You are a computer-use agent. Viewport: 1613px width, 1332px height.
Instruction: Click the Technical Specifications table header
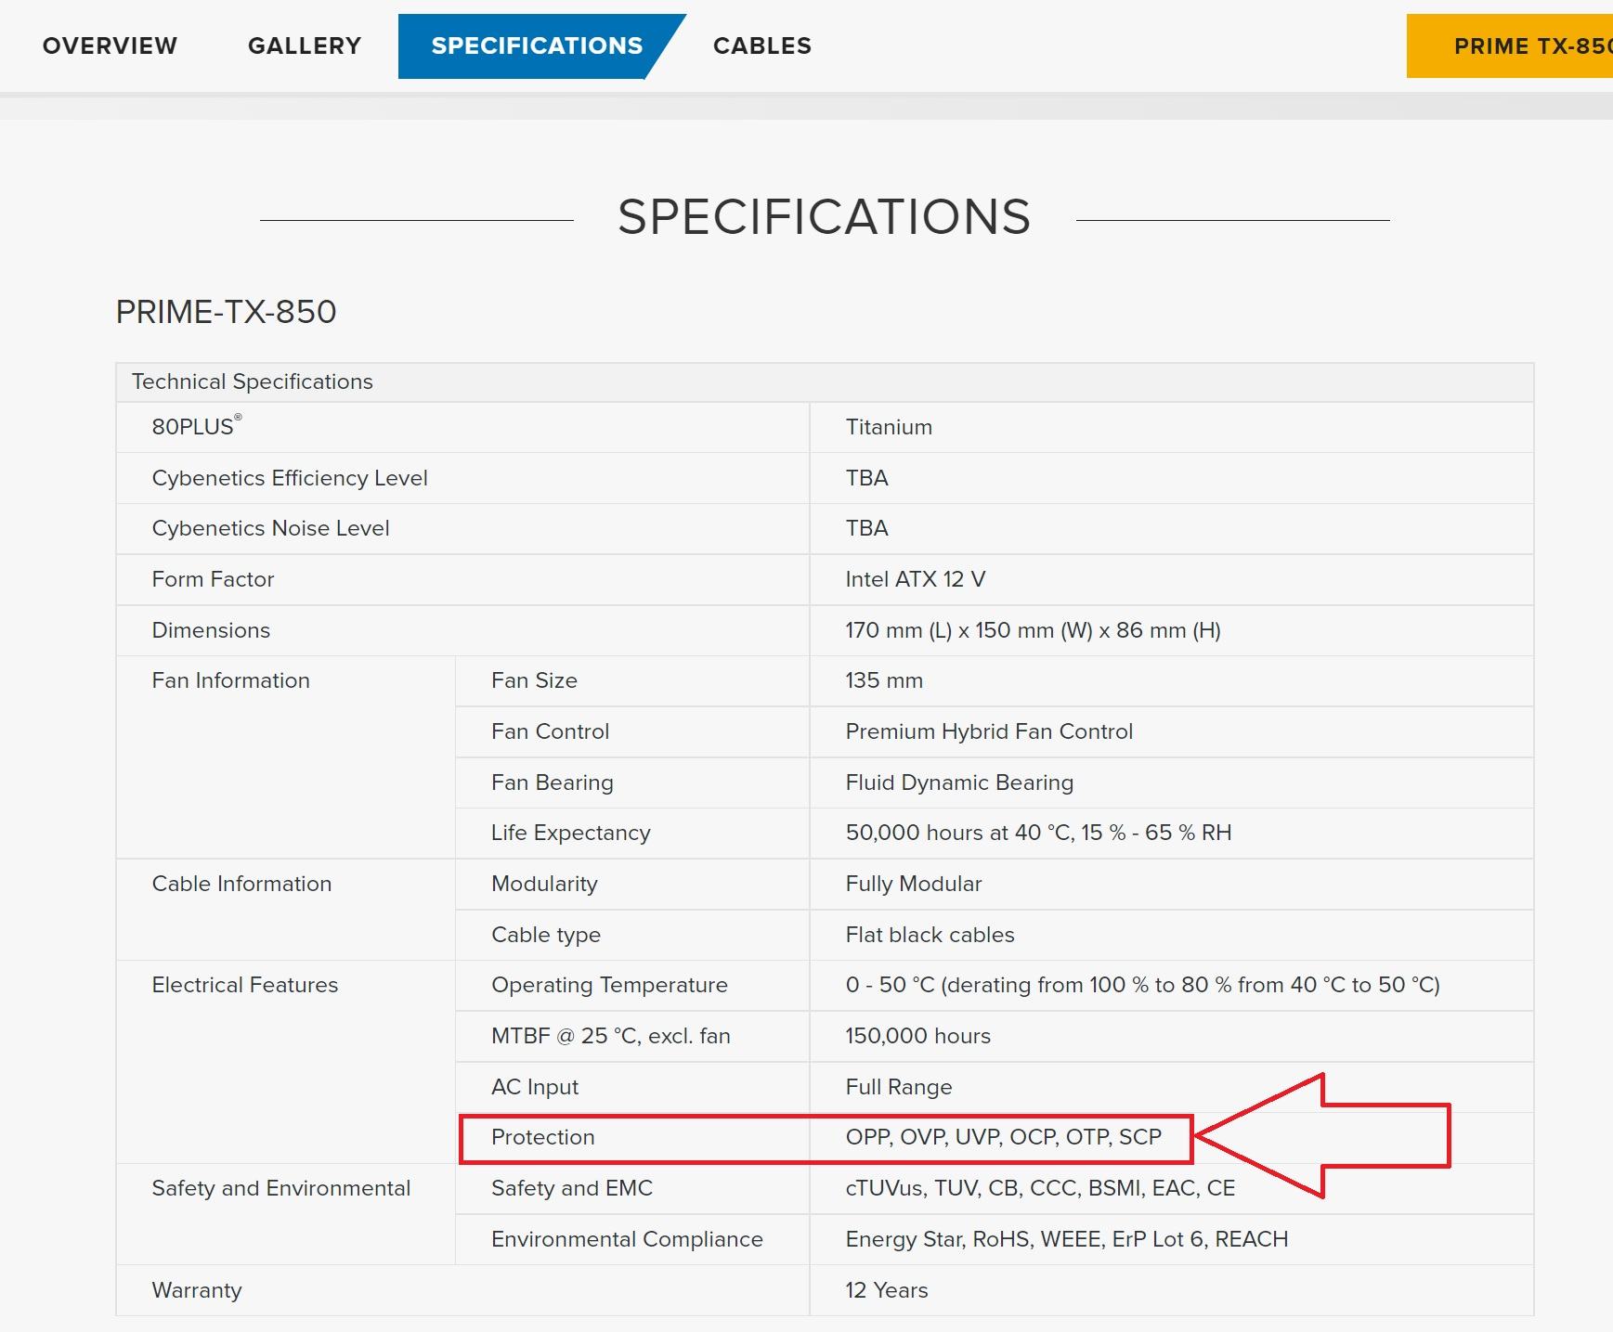pos(825,381)
